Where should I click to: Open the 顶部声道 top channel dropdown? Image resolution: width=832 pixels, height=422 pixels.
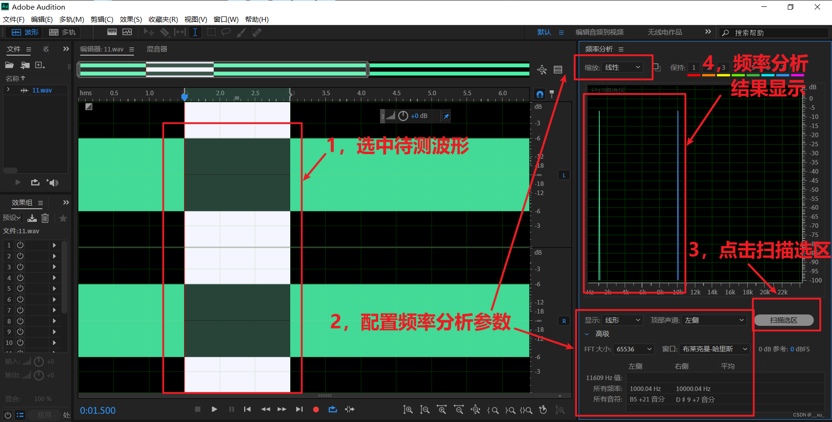(x=714, y=320)
